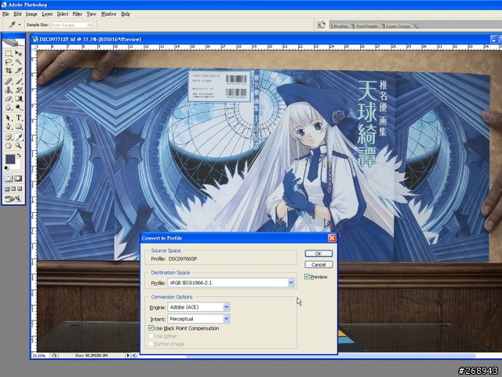Open the Layer menu
The image size is (502, 377).
[x=47, y=14]
